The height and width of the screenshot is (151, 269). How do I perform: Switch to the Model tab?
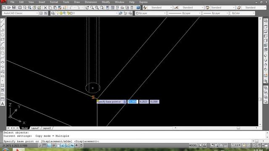point(24,128)
